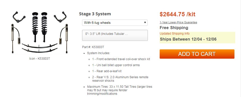The width and height of the screenshot is (241, 97).
Task: Click the add-a-leaf springs image
Action: point(40,48)
